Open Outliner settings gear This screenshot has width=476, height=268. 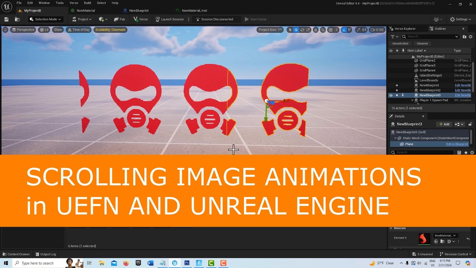pyautogui.click(x=471, y=36)
